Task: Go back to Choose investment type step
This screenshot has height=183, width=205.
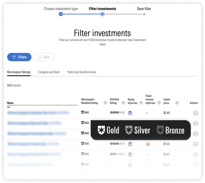Action: 61,14
